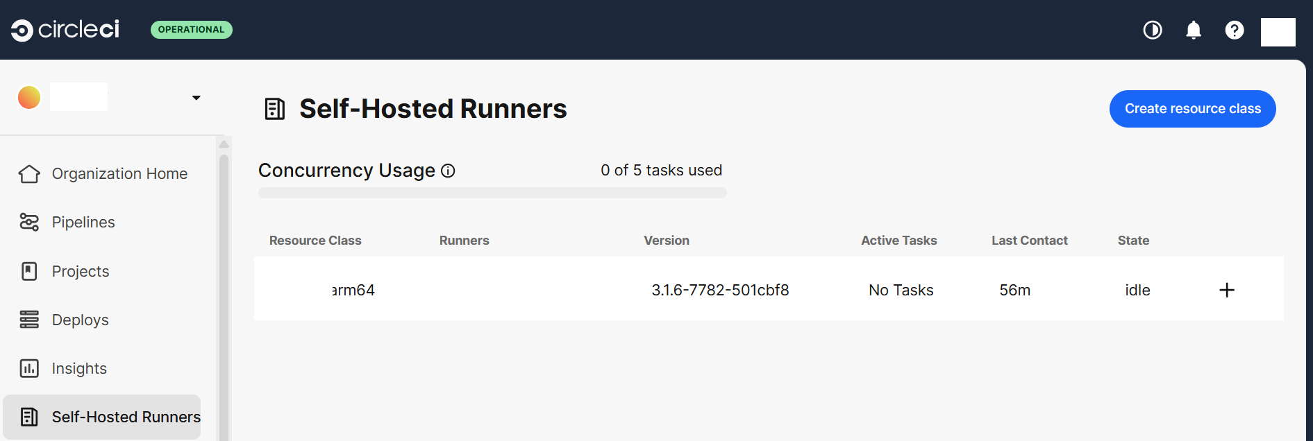Click the Deploys stack icon

click(29, 320)
